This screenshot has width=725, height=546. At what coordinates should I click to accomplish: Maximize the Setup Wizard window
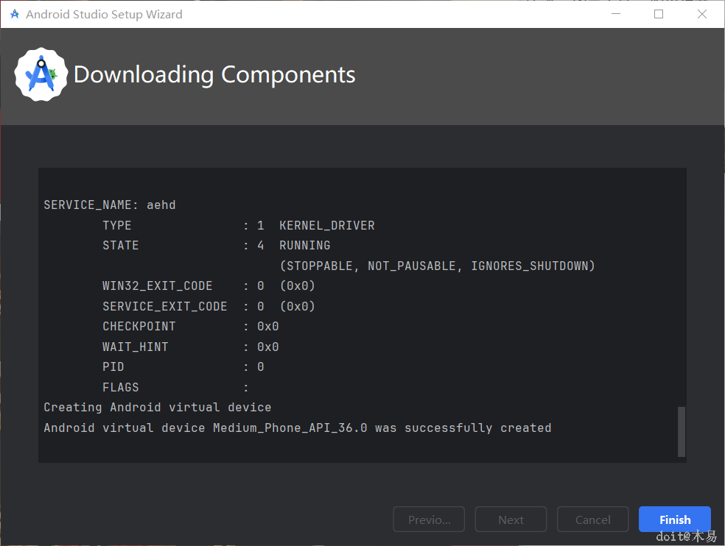click(659, 14)
